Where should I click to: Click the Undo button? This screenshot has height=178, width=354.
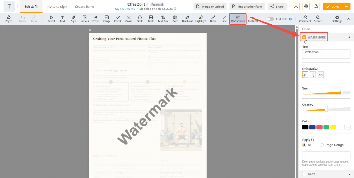click(x=22, y=19)
